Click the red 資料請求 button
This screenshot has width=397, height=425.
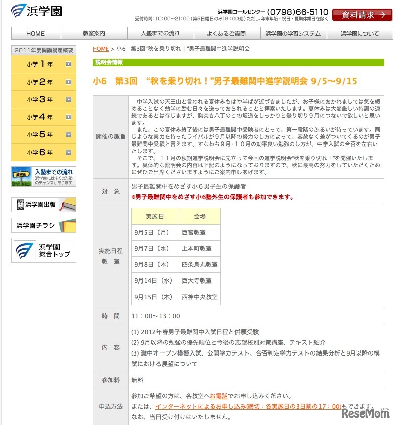pos(362,15)
